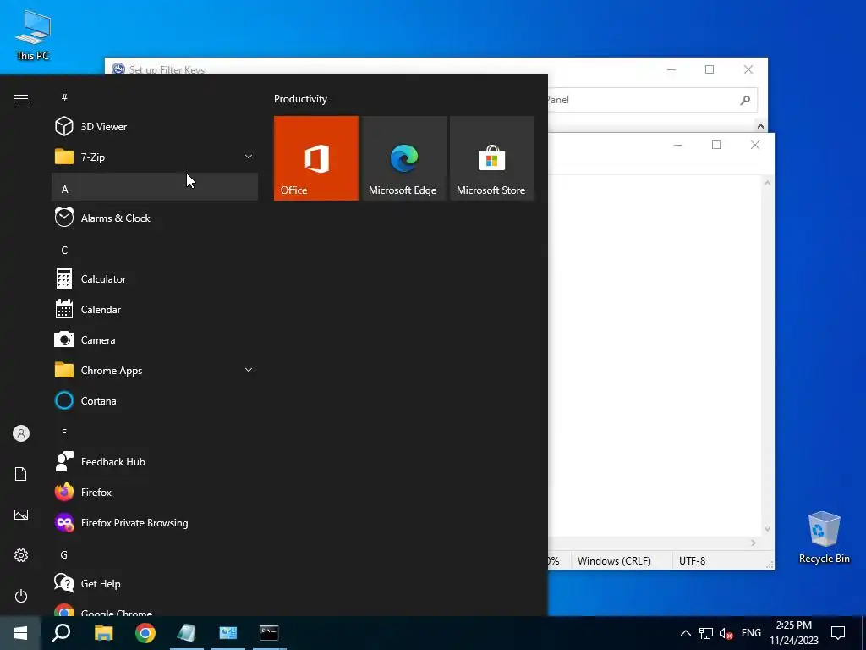Expand the 7-Zip folder chevron
Viewport: 866px width, 650px height.
[x=249, y=157]
